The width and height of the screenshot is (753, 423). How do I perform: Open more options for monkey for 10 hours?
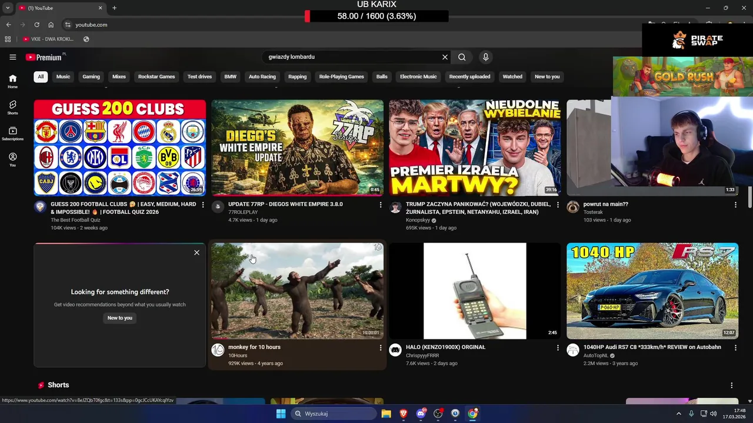click(x=381, y=348)
